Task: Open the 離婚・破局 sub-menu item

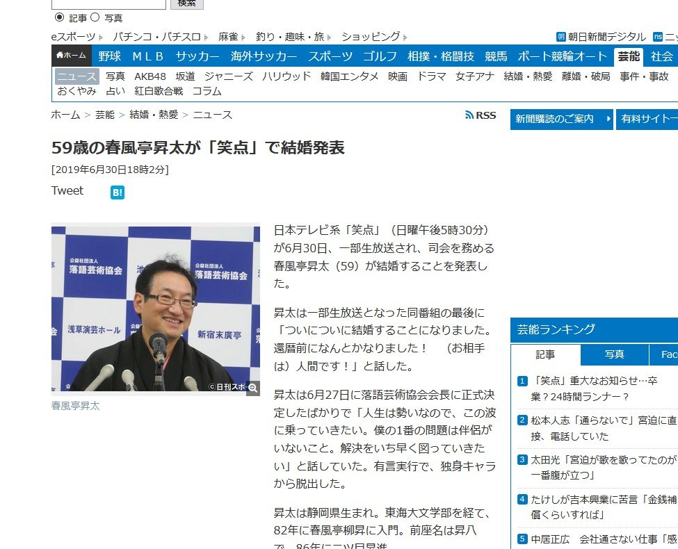Action: pyautogui.click(x=586, y=76)
